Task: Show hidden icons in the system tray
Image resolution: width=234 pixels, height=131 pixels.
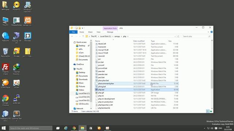Action: 204,128
